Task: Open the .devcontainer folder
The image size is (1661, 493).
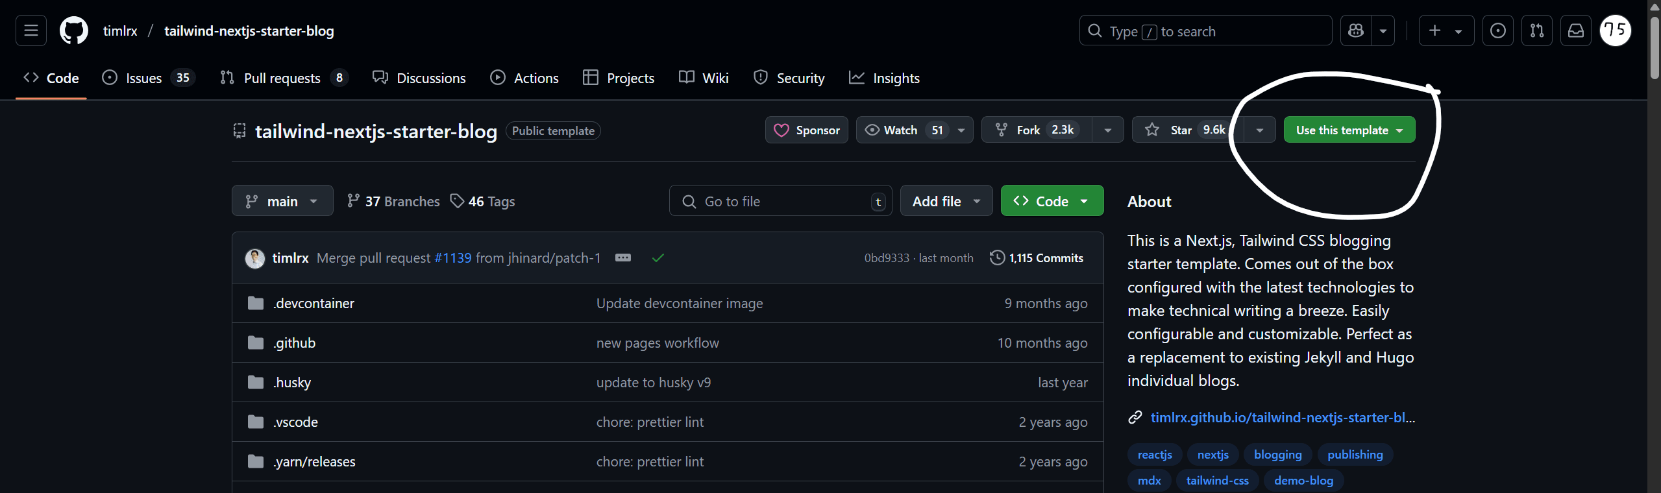Action: tap(314, 303)
